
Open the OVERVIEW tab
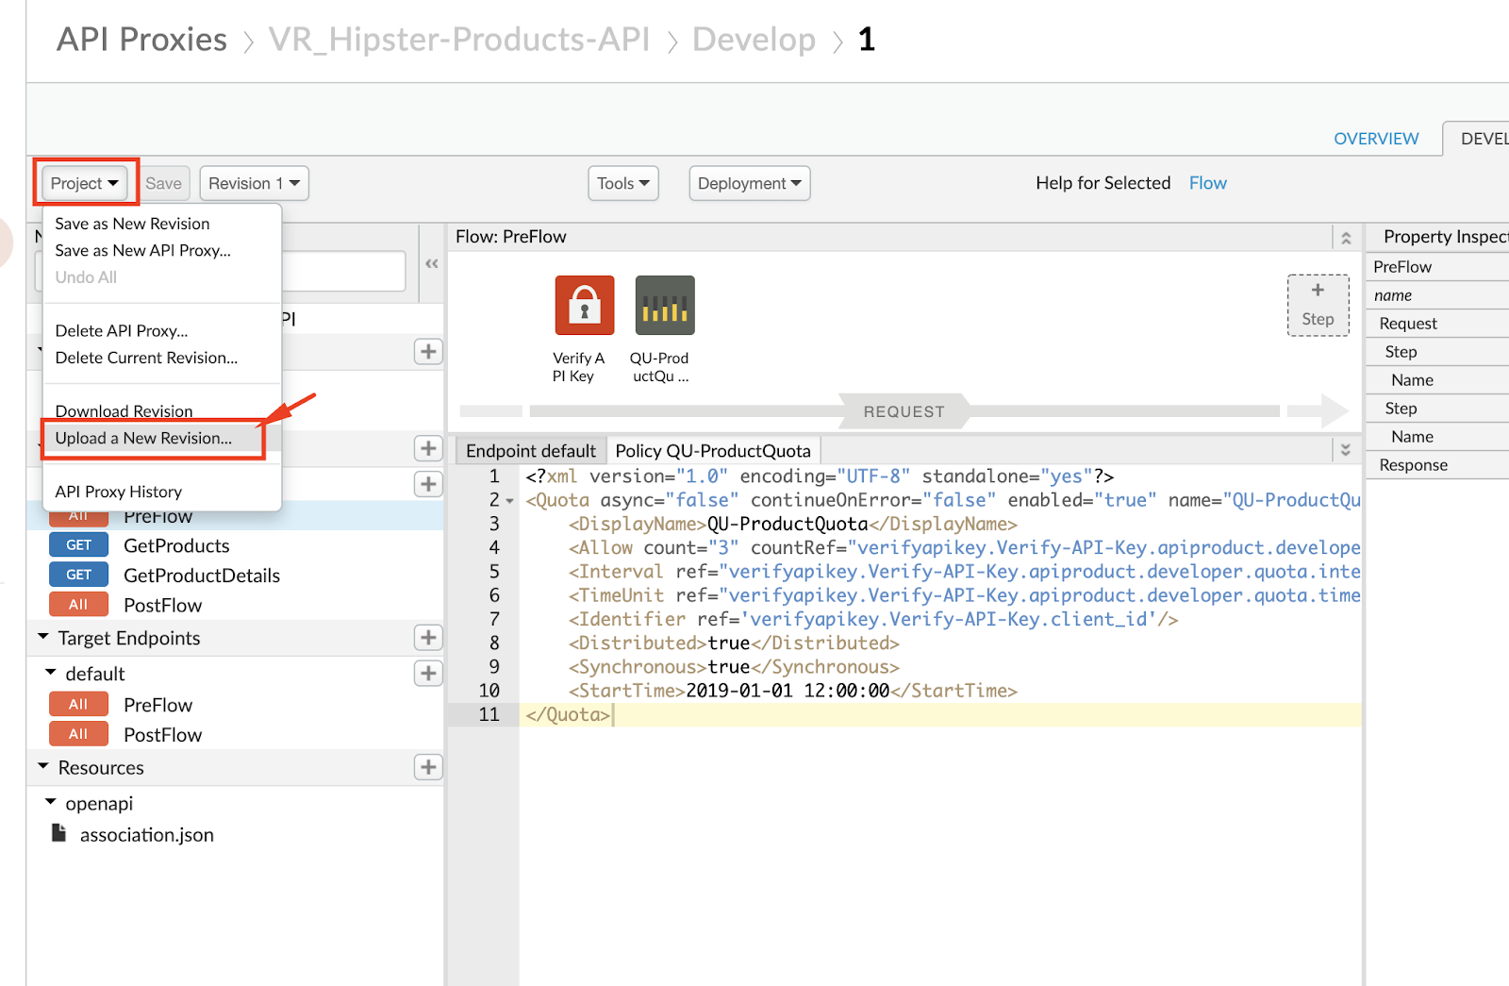coord(1376,139)
